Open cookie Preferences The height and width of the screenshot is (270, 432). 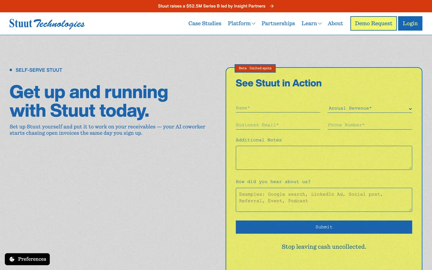(27, 259)
